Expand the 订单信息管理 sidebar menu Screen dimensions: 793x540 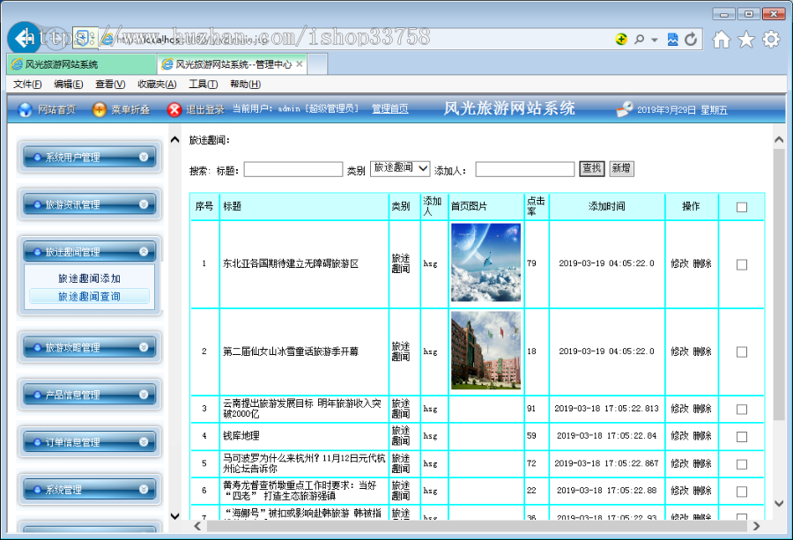88,441
